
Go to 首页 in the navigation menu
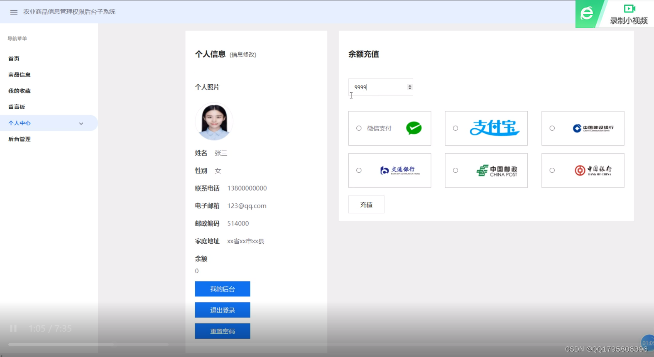[14, 59]
